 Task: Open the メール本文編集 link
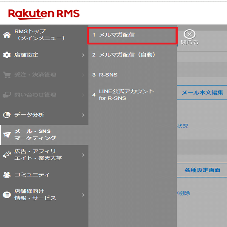(202, 93)
